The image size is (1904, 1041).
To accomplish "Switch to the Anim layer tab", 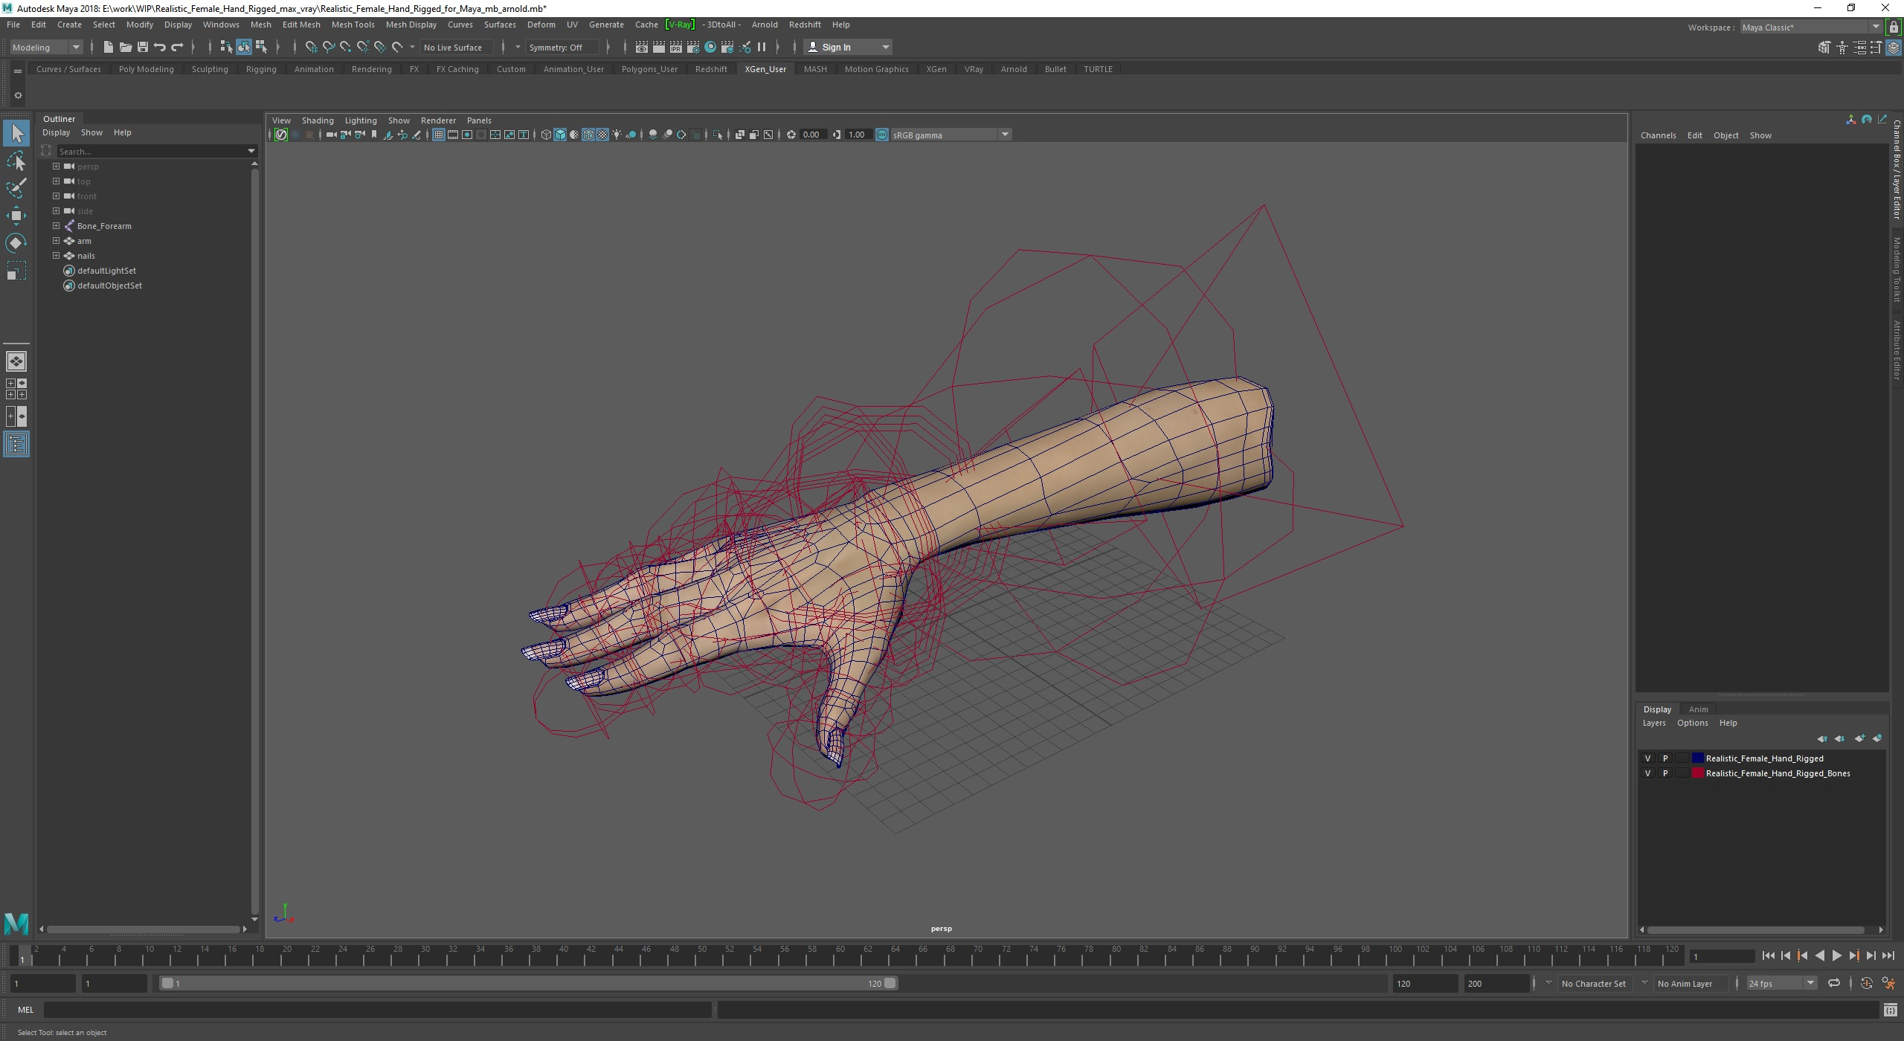I will pyautogui.click(x=1698, y=709).
